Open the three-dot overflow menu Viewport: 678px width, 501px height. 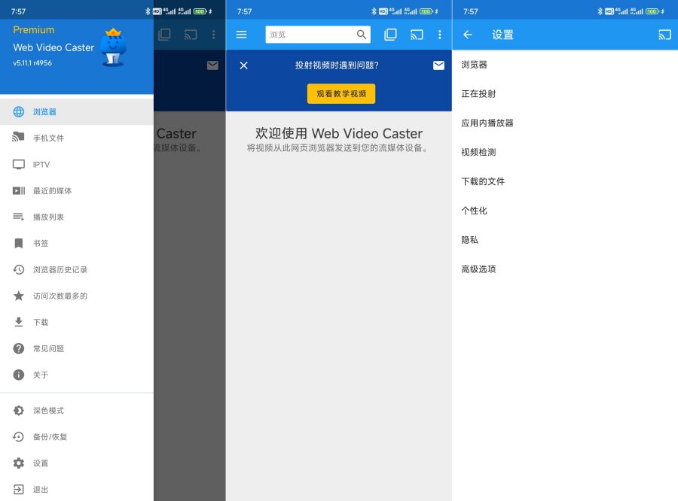[440, 35]
